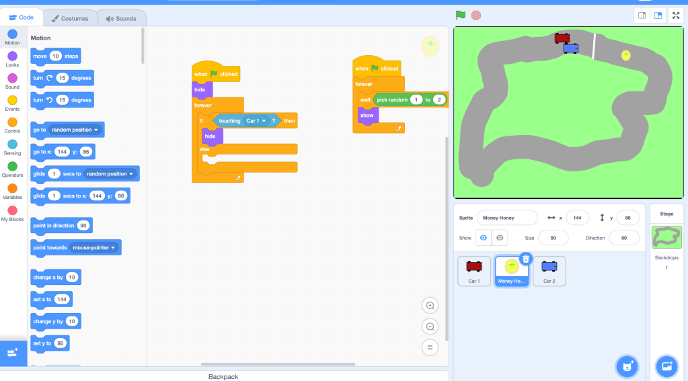The image size is (688, 381).
Task: Open the point towards mouse-pointer dropdown
Action: tap(113, 248)
